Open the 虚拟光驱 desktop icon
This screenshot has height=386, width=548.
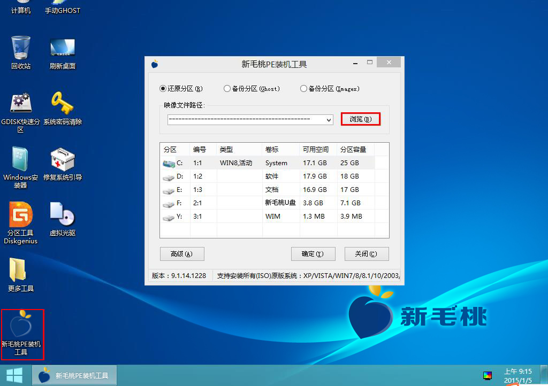tap(63, 219)
